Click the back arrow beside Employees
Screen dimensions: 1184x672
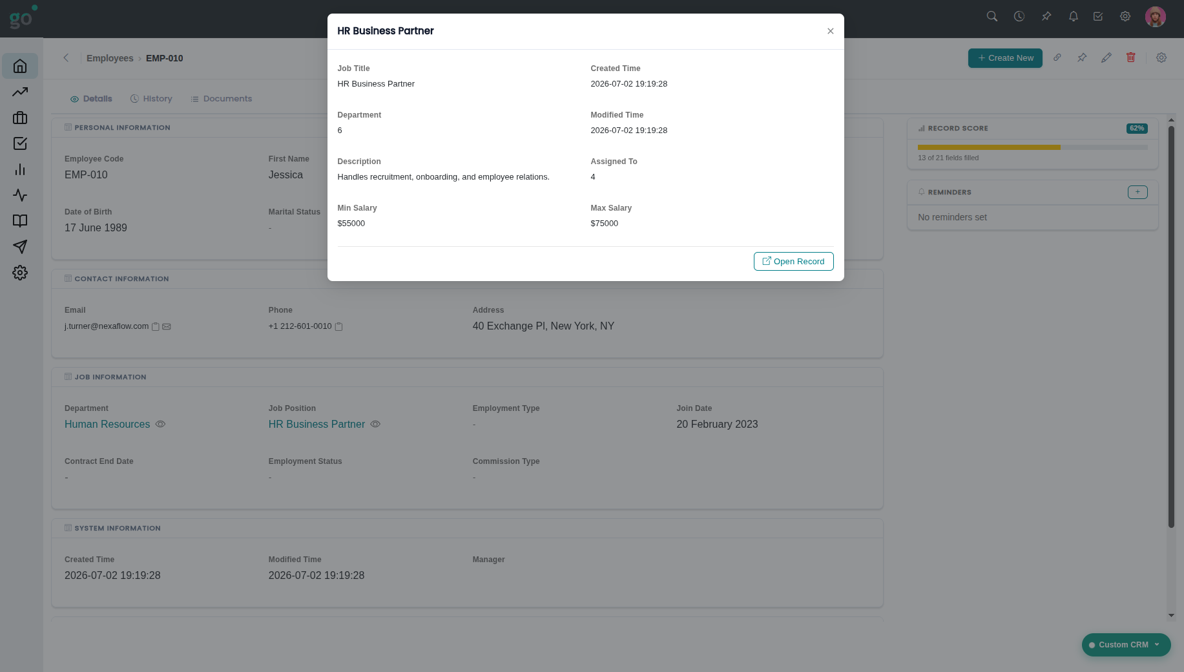tap(66, 58)
